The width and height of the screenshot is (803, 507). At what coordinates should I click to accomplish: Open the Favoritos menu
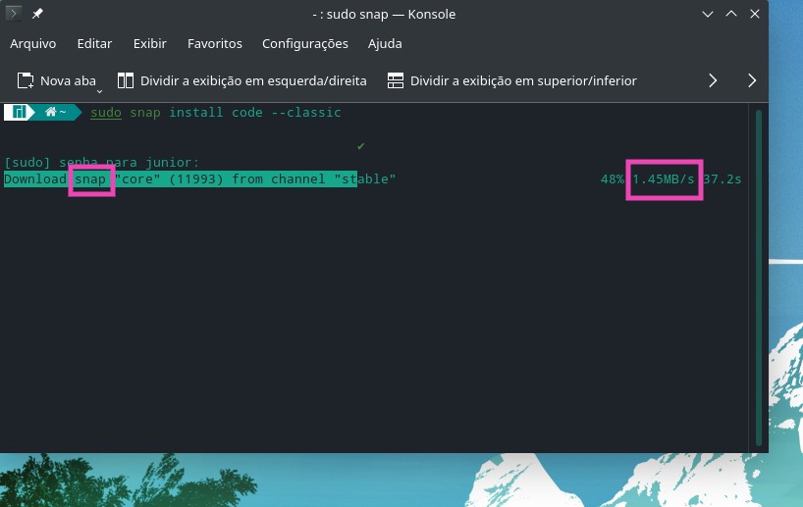point(215,43)
